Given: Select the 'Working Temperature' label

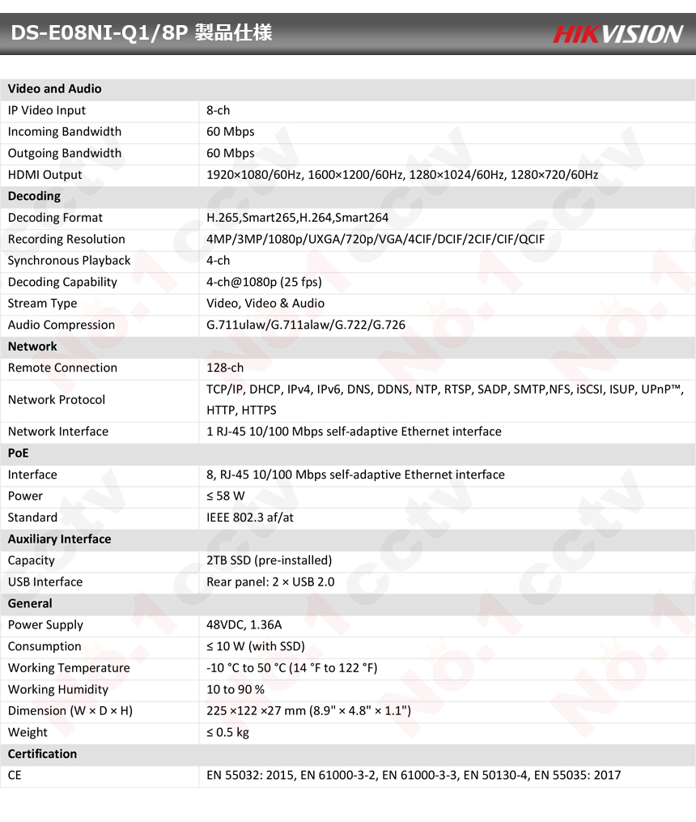Looking at the screenshot, I should tap(69, 668).
